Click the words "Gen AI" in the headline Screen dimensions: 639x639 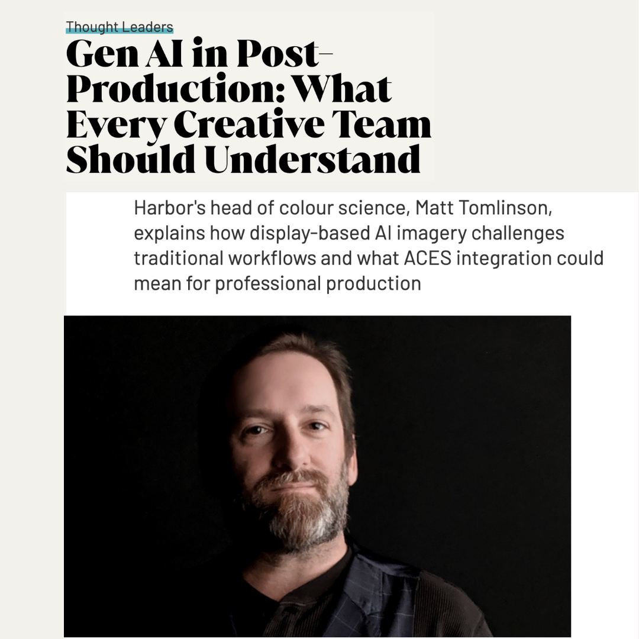[x=125, y=53]
